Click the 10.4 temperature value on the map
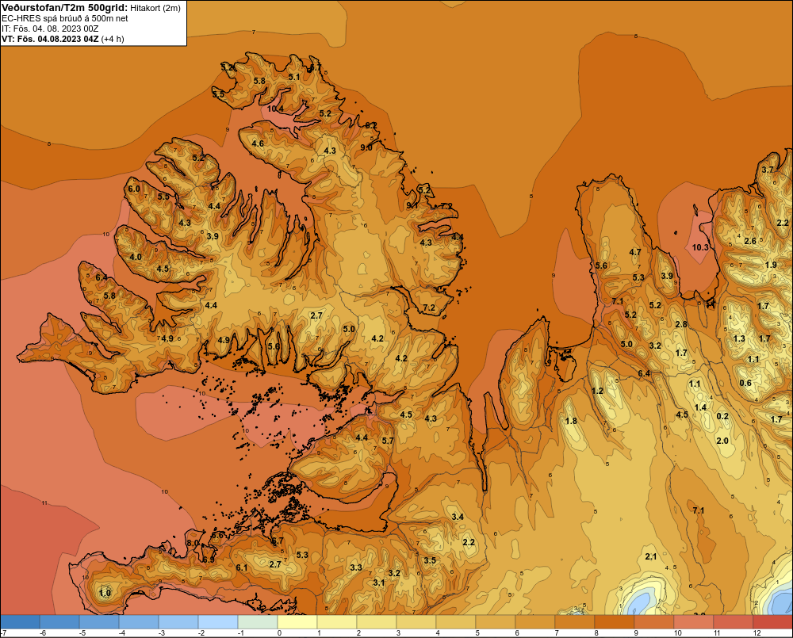The height and width of the screenshot is (638, 793). (275, 109)
